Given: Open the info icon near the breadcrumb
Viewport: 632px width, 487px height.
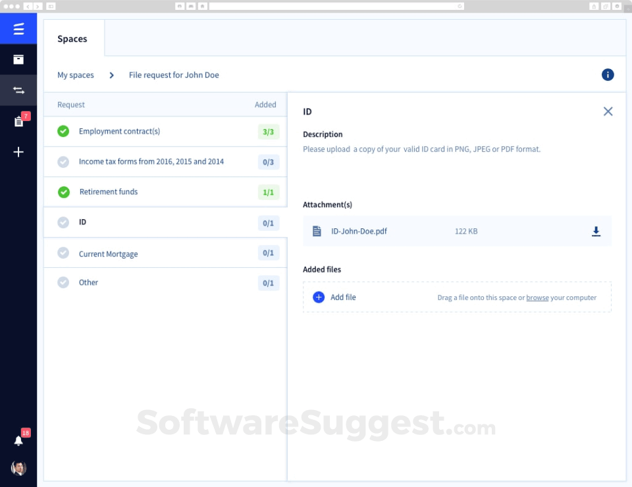Looking at the screenshot, I should point(607,74).
